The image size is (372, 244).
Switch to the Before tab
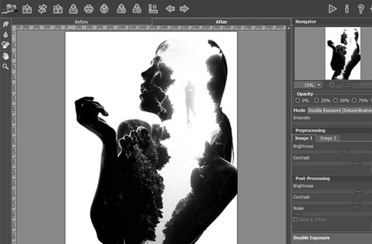click(81, 22)
